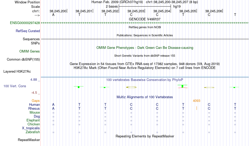Click H3K27Ac Mark ENCODE track title
249x146 pixels.
pyautogui.click(x=145, y=68)
